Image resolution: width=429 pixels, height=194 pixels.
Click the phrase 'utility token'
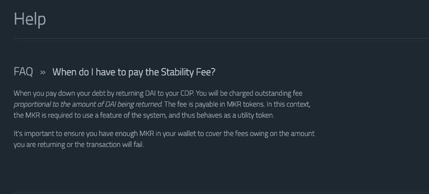[x=256, y=115]
